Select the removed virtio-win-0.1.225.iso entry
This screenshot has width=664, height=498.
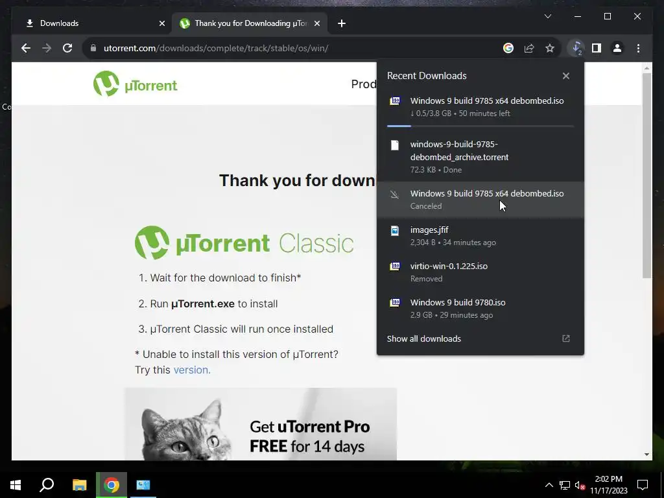pos(480,272)
